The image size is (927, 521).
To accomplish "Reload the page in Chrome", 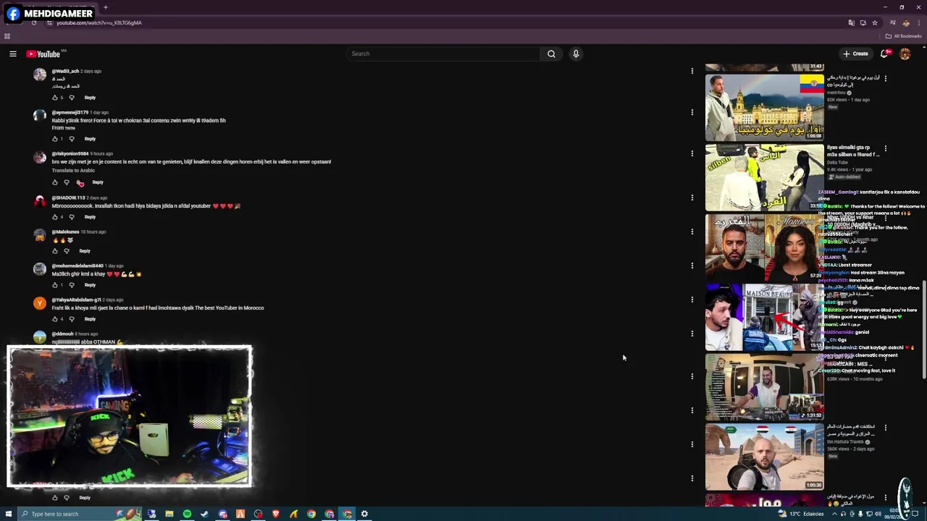I will [34, 22].
